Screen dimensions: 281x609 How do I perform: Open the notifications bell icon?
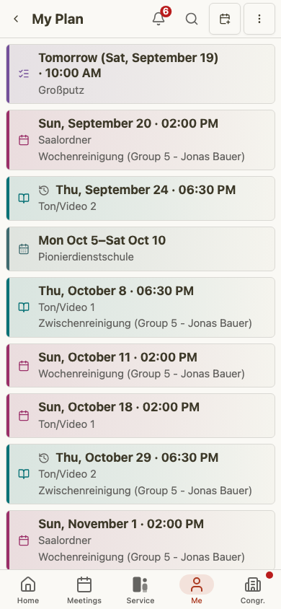(x=158, y=19)
